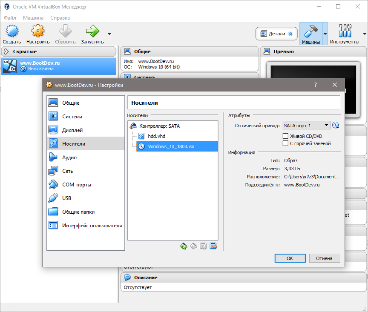Click the add attachment icon
This screenshot has width=368, height=312.
click(x=203, y=246)
